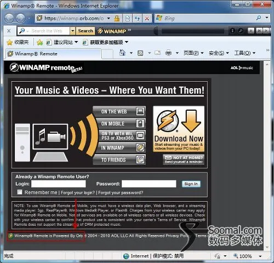
Task: Open the RSS feeds icon
Action: (140, 53)
